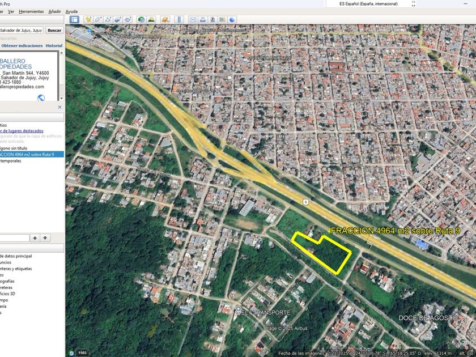Add a new placemark pushpin
476x357 pixels.
click(x=88, y=20)
